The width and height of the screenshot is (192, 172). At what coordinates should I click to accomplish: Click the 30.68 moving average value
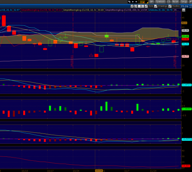101,10
